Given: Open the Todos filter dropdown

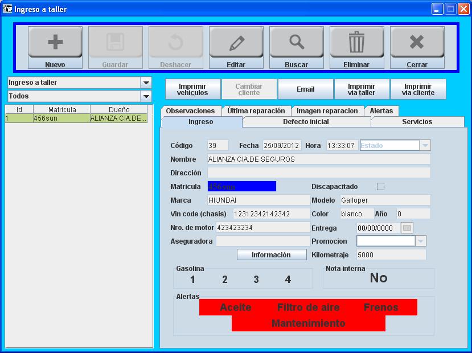Looking at the screenshot, I should 146,96.
